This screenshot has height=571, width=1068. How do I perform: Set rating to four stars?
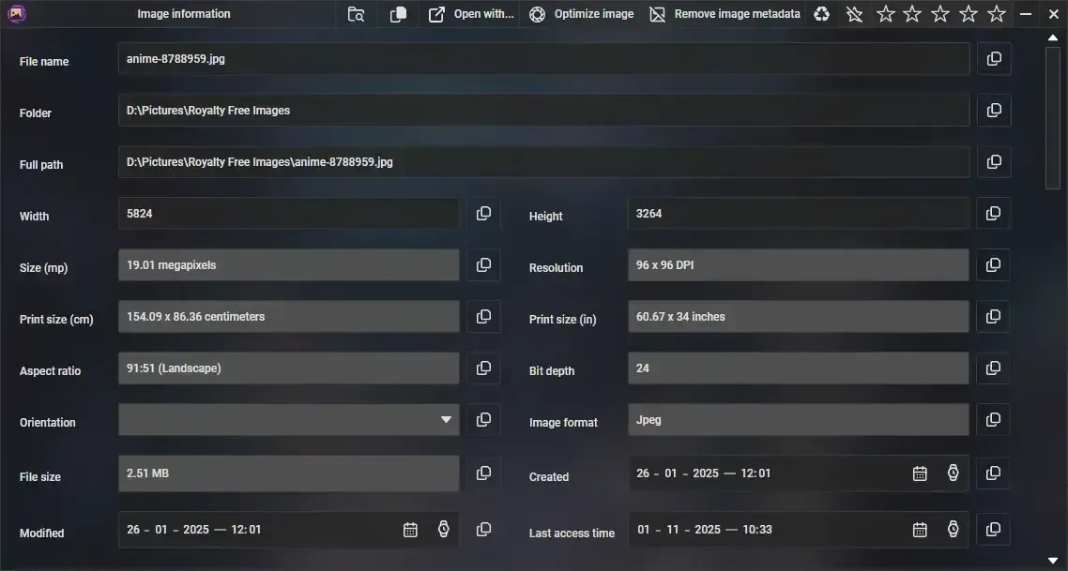click(x=969, y=14)
